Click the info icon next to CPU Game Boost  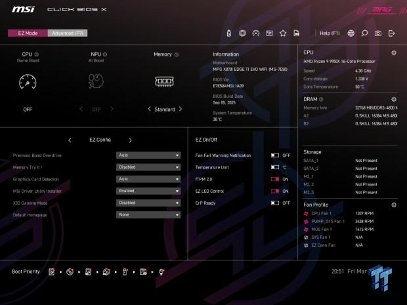pyautogui.click(x=37, y=54)
